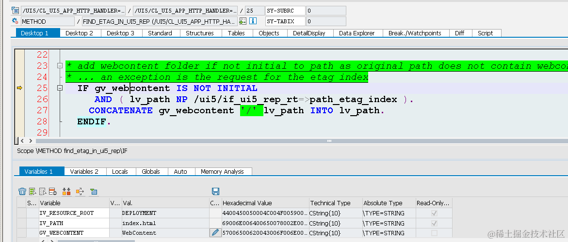Click the DEPLOYMENT value cell
Viewport: 568px width, 242px height.
point(165,213)
